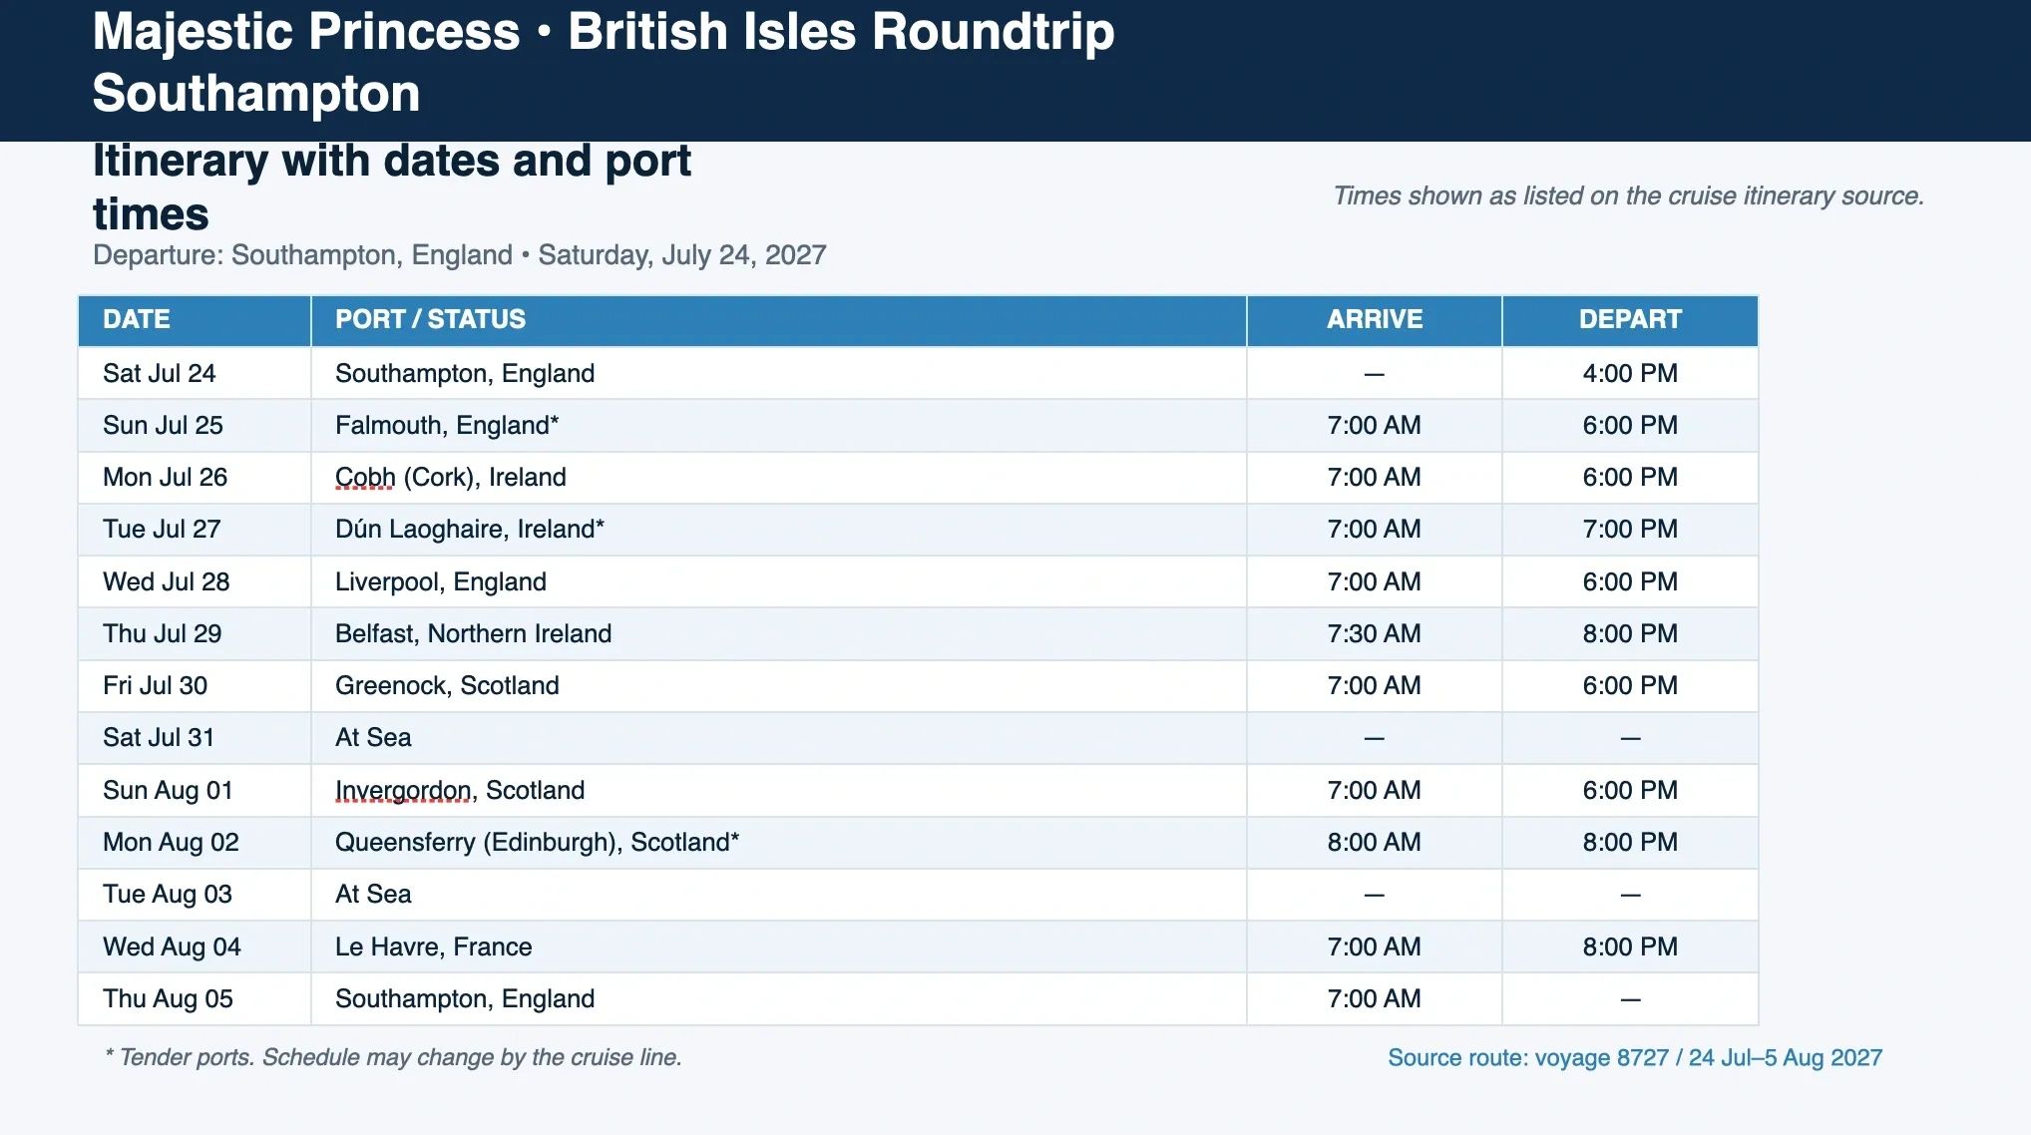The image size is (2031, 1135).
Task: Select the Liverpool, England row
Action: tap(440, 582)
